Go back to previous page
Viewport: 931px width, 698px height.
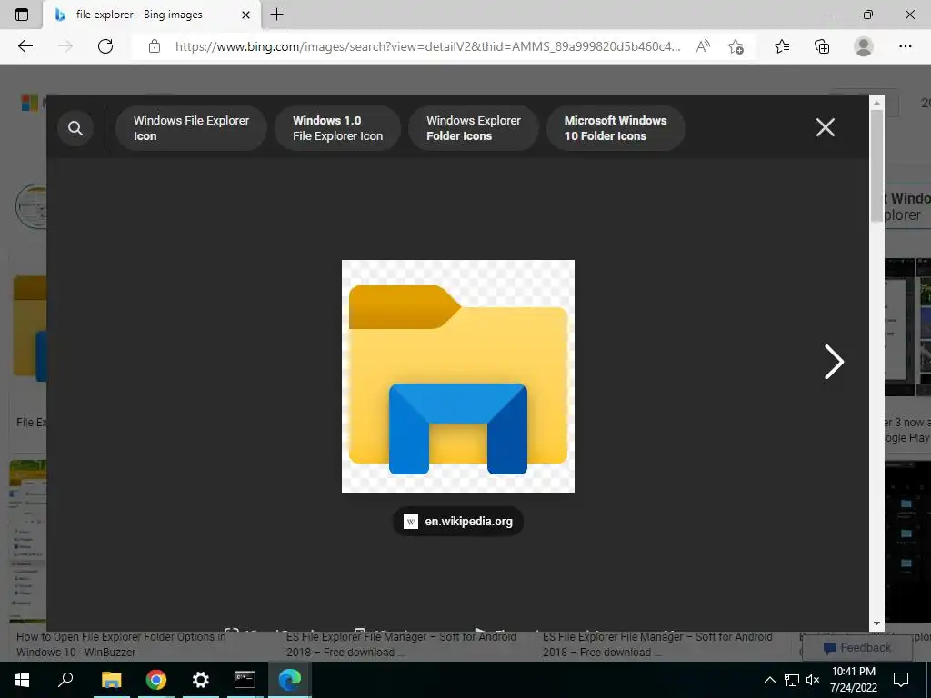click(x=25, y=46)
